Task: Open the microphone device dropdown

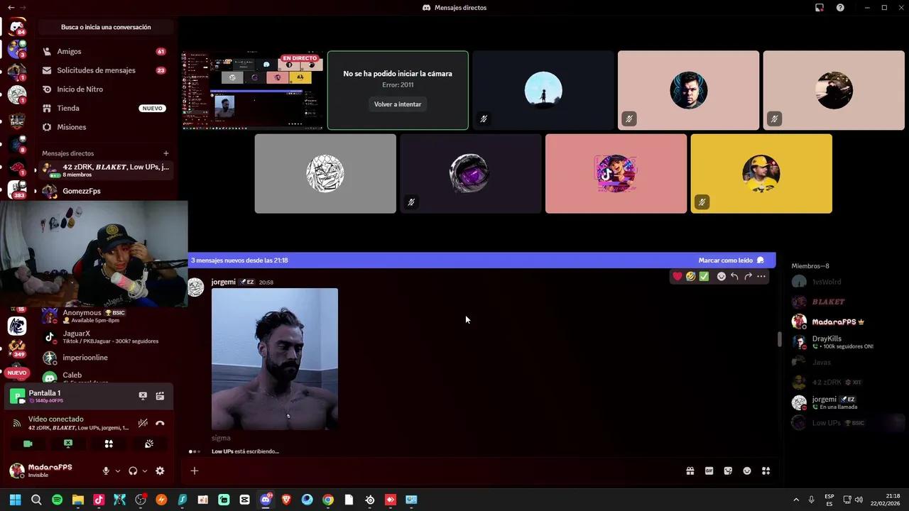Action: pos(118,471)
